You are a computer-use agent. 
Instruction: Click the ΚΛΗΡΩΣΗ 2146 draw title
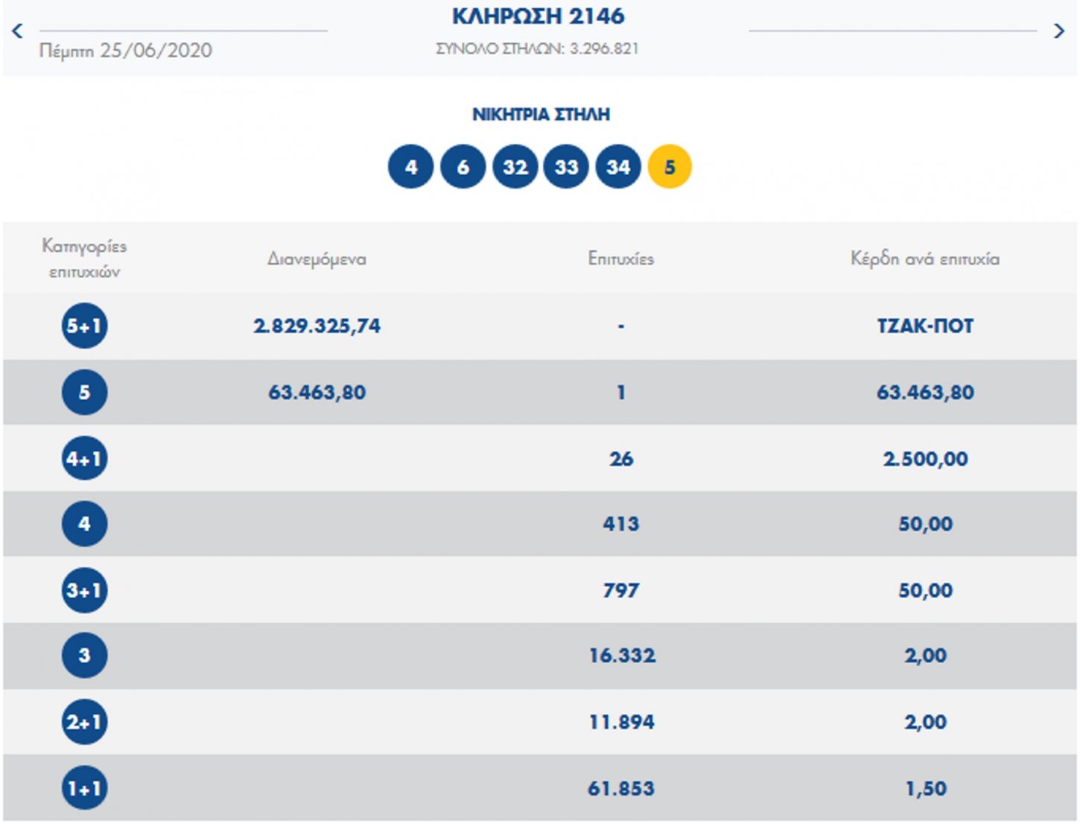tap(539, 16)
